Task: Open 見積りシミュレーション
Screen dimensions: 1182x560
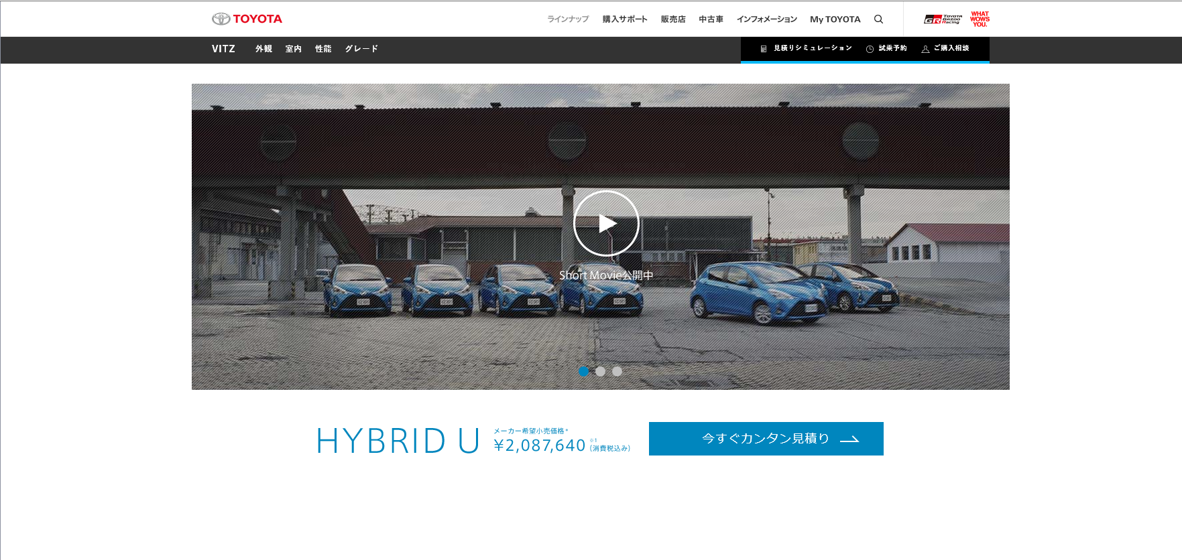Action: coord(813,48)
